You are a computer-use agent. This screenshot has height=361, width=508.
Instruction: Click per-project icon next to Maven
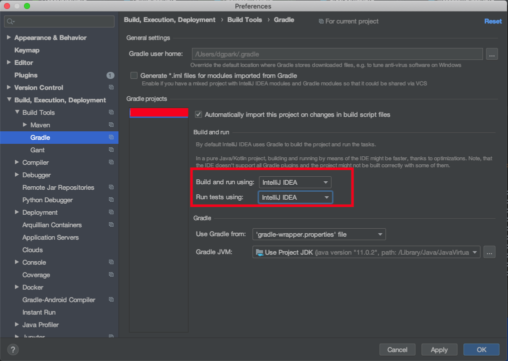111,125
